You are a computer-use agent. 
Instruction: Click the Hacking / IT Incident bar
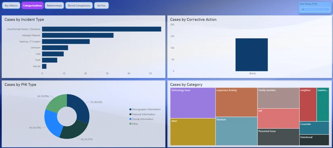point(66,41)
